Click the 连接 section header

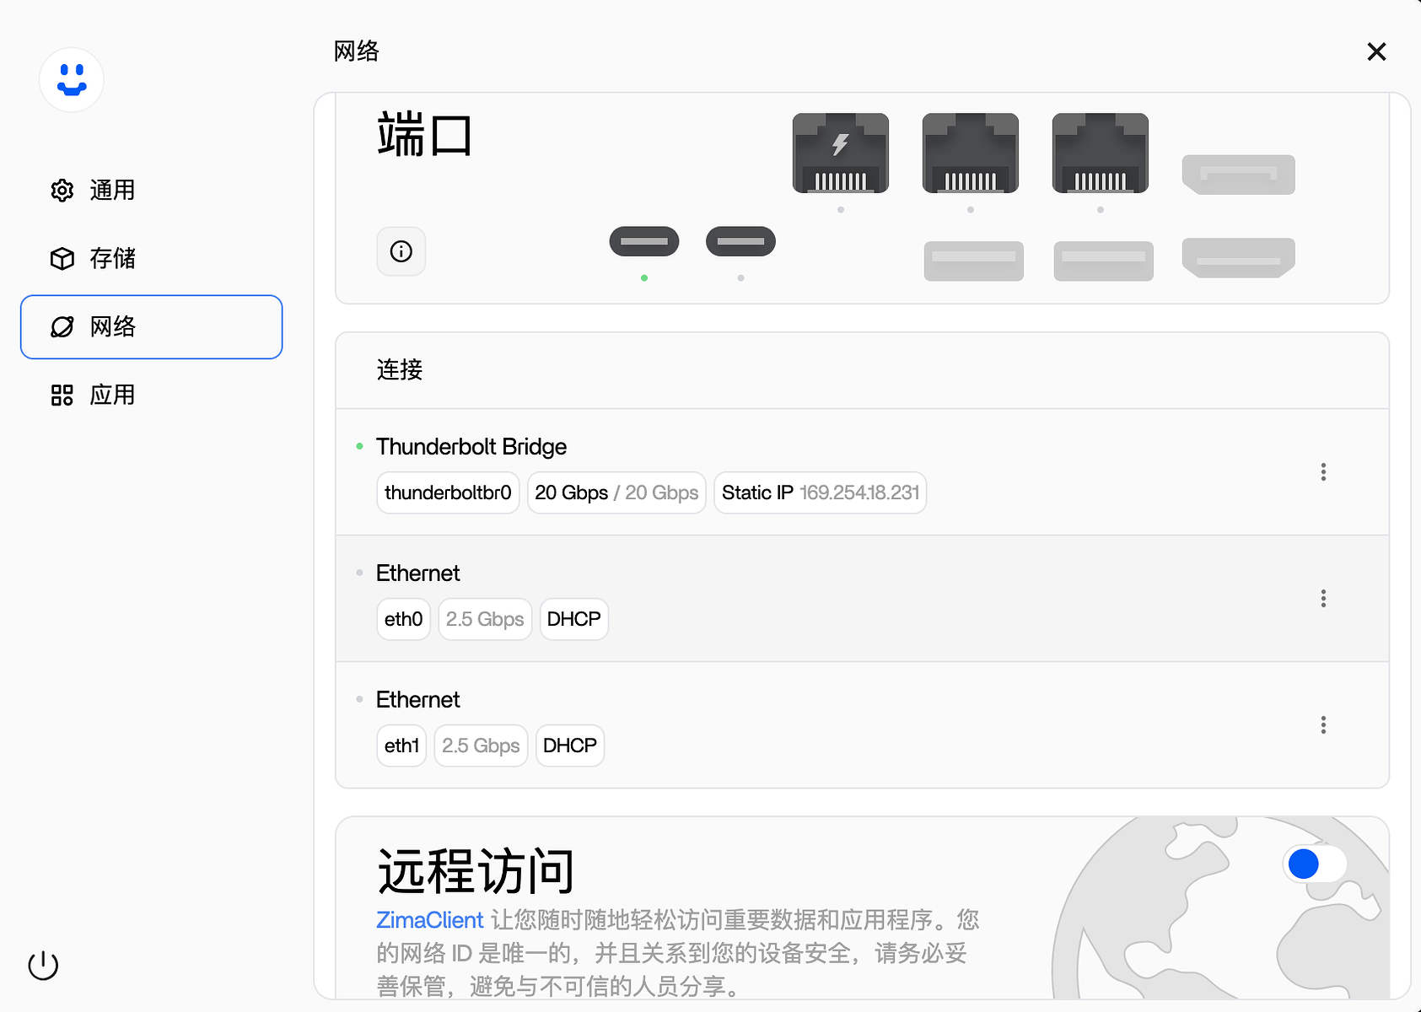[400, 370]
